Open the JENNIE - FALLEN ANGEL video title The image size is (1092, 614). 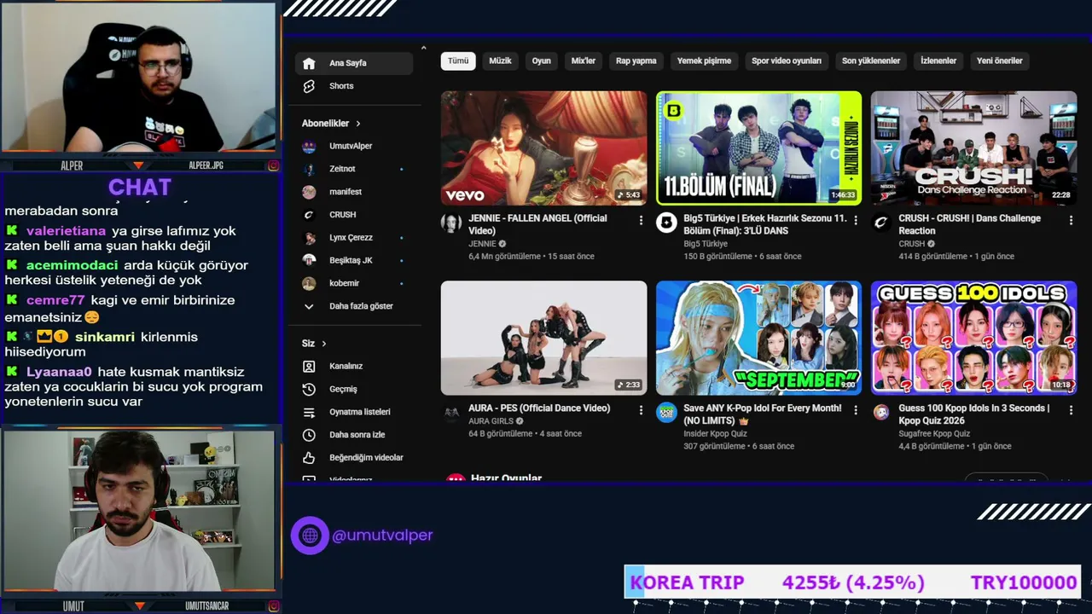537,224
